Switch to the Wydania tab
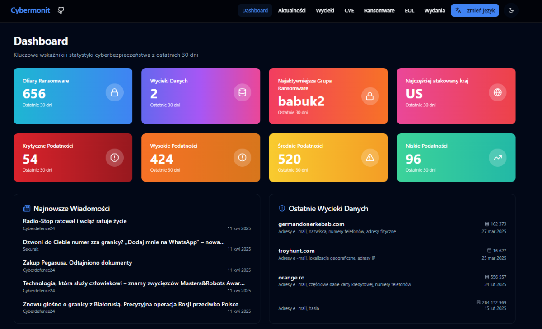This screenshot has height=329, width=542. tap(435, 10)
